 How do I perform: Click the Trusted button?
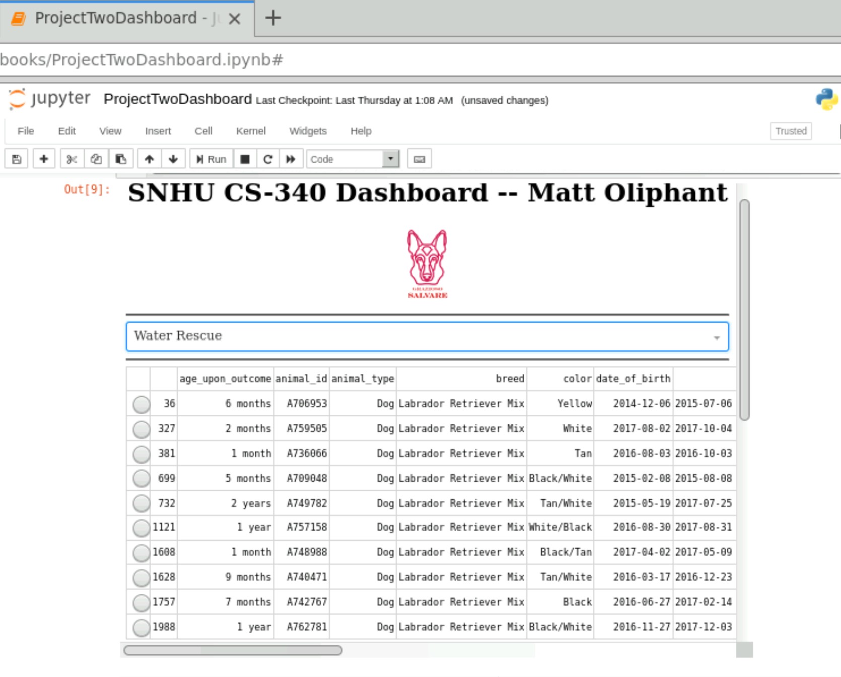coord(791,131)
